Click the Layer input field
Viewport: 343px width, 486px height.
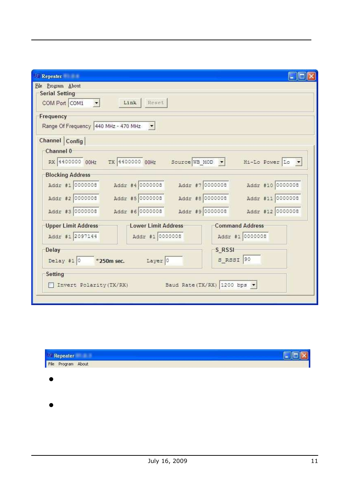point(174,260)
